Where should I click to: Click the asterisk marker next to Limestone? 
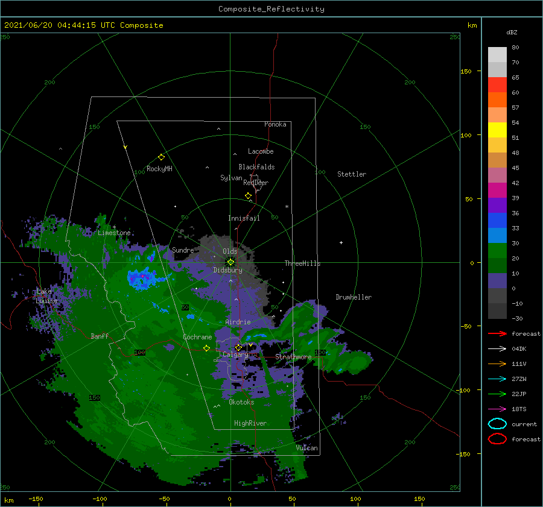tap(114, 227)
